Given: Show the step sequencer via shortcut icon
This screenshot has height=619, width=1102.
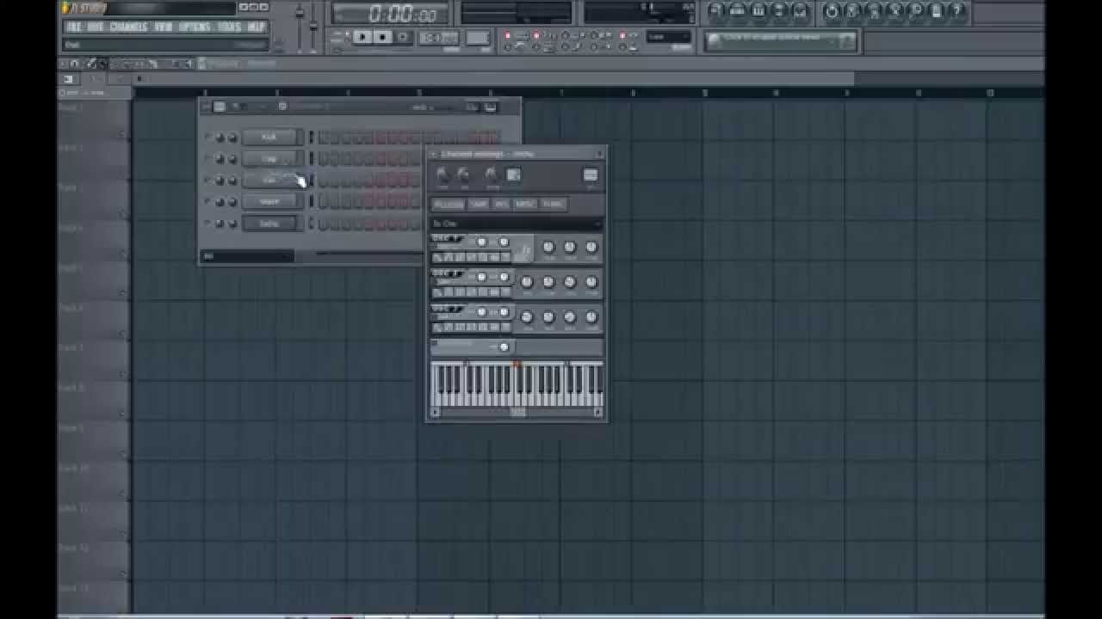Looking at the screenshot, I should [x=738, y=11].
